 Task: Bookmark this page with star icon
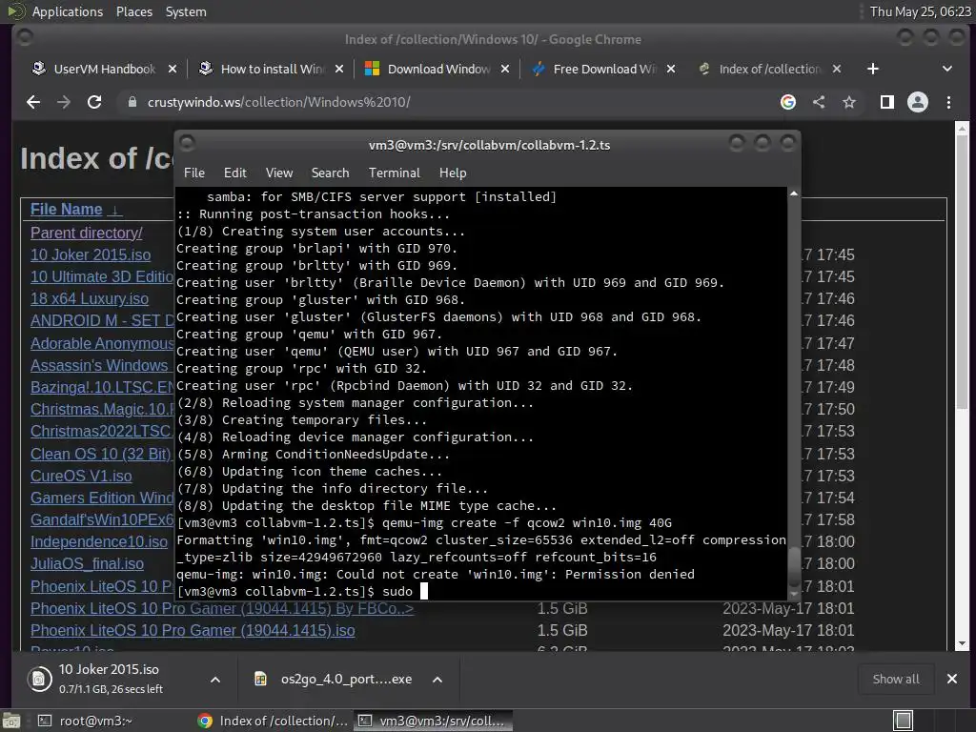[849, 102]
